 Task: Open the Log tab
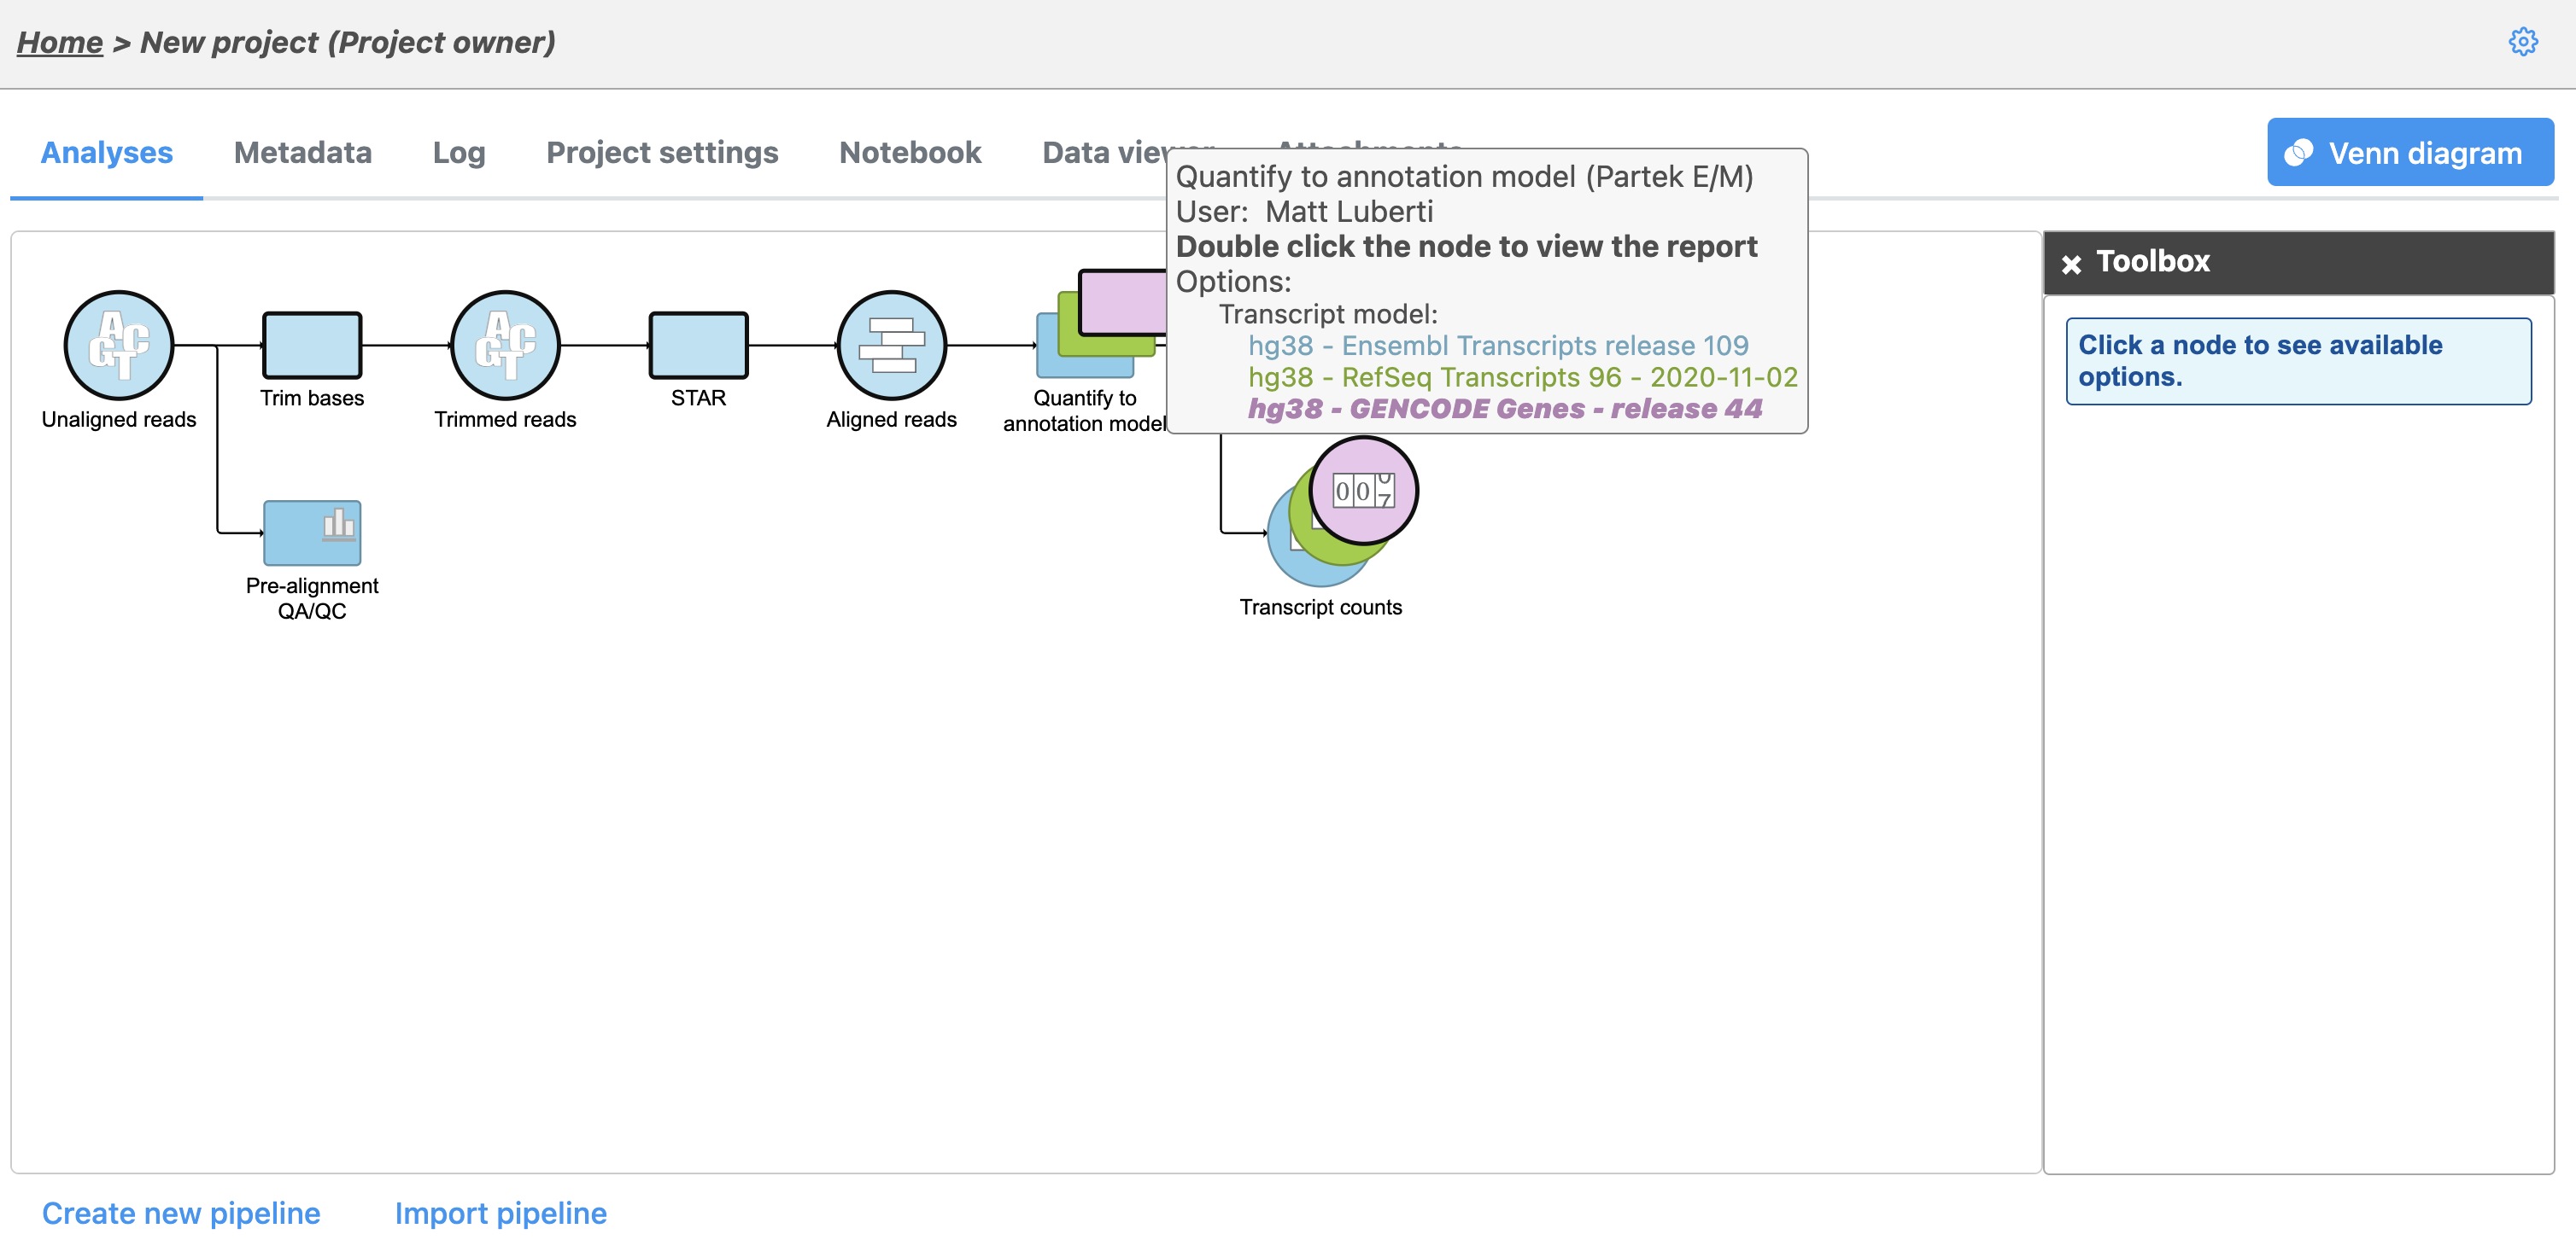458,152
